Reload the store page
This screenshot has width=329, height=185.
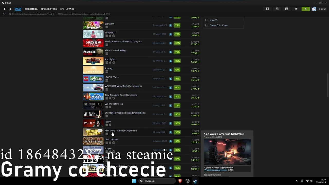(4, 14)
